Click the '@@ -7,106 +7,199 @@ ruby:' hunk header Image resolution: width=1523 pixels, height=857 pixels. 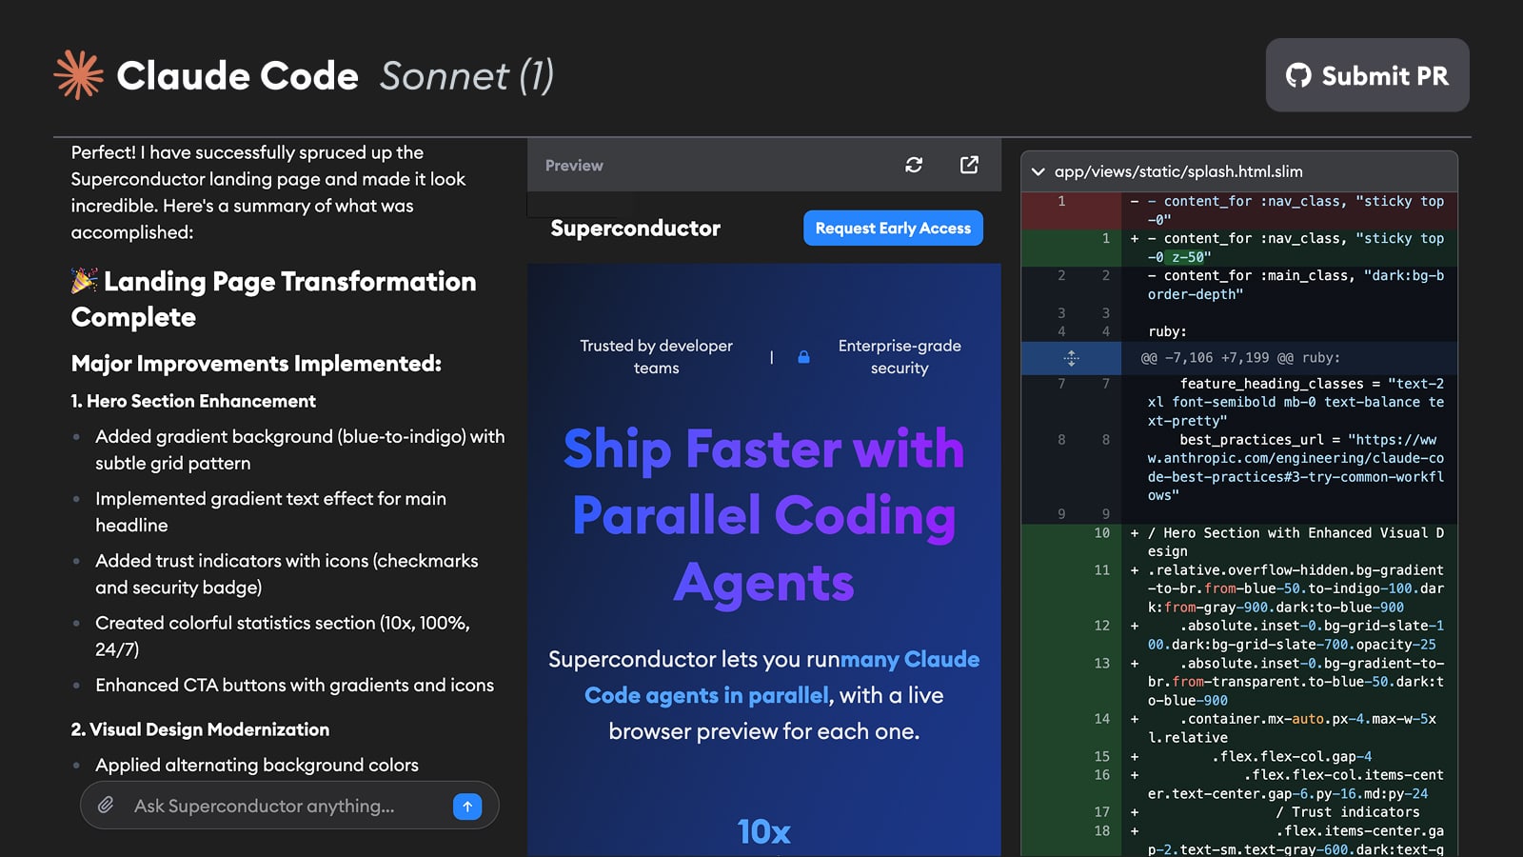[1240, 358]
